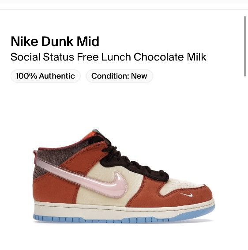Click the word New in condition badge
Image resolution: width=248 pixels, height=250 pixels.
pos(139,76)
